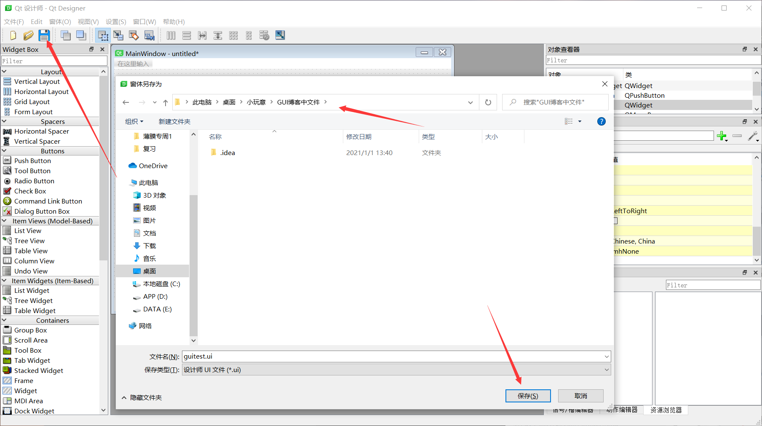Open an existing form via the Open icon
Screen dimensions: 762x426
coord(28,35)
